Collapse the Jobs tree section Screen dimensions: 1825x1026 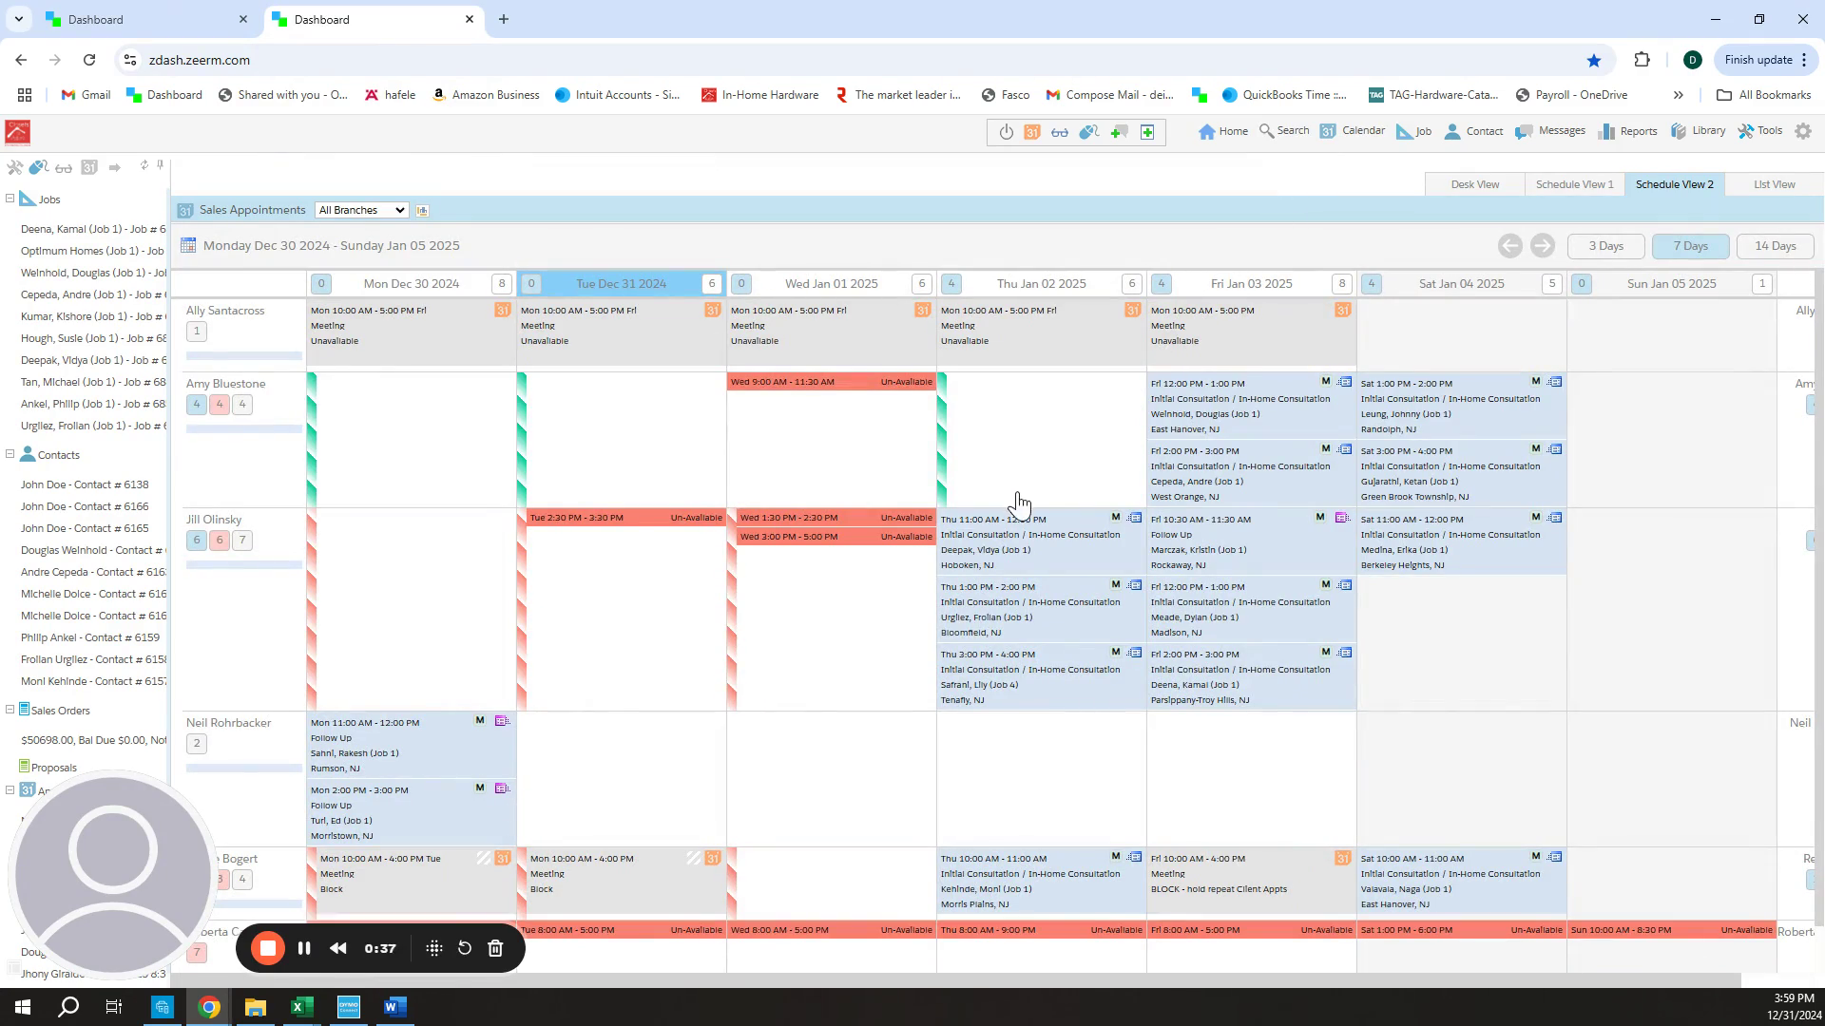pos(10,199)
